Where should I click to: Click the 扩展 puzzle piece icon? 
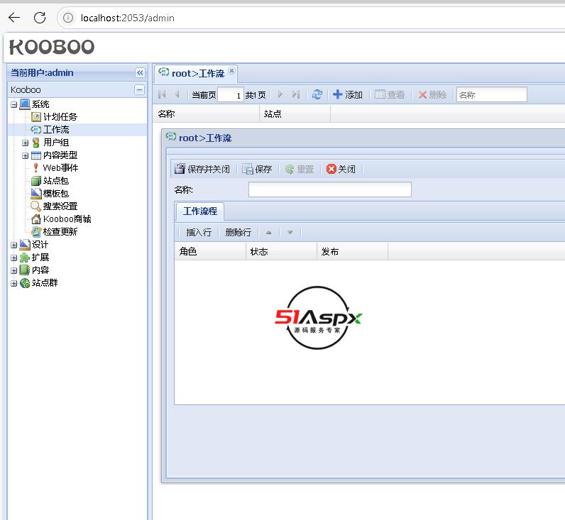coord(25,258)
